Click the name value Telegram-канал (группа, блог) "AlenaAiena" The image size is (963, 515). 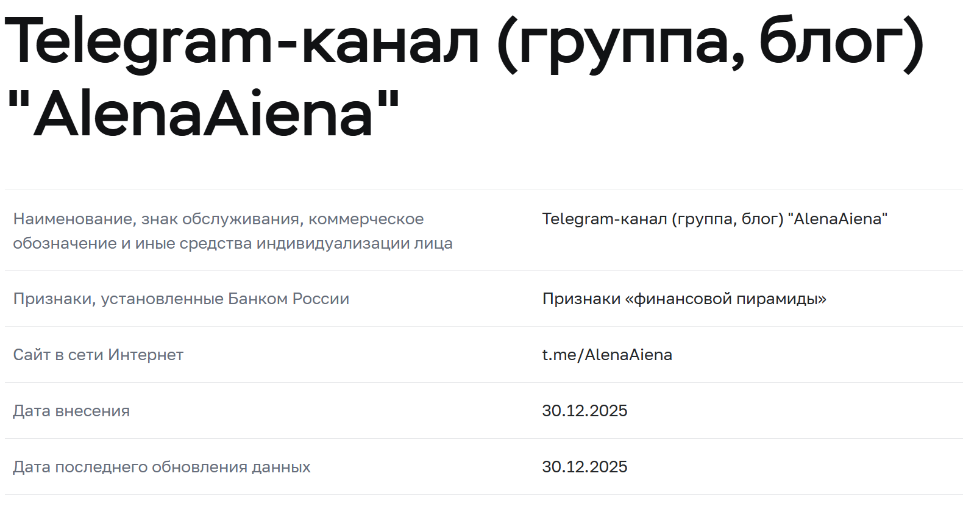(714, 219)
